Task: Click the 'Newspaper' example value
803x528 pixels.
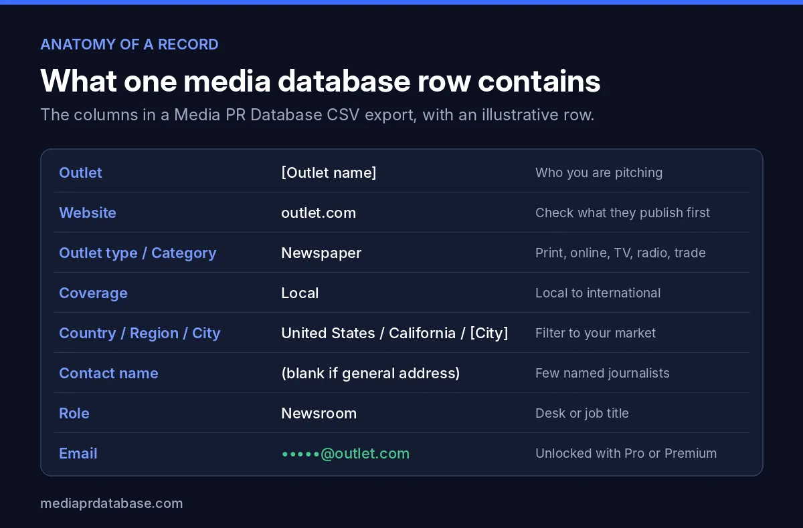Action: [x=321, y=253]
